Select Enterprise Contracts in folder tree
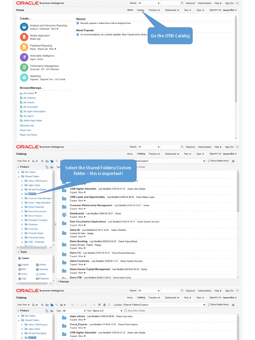 point(38,220)
